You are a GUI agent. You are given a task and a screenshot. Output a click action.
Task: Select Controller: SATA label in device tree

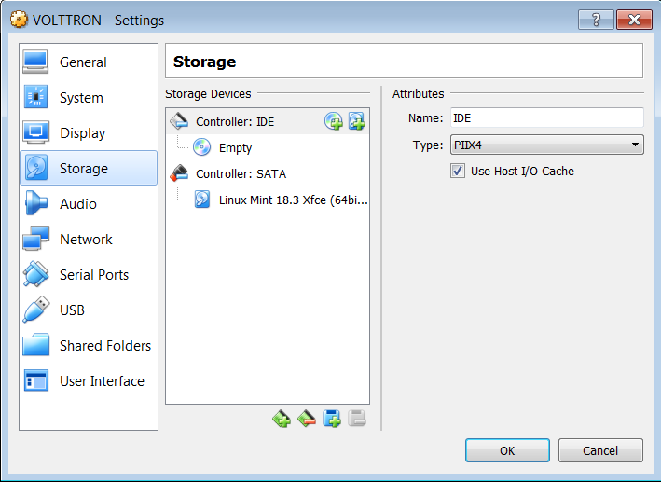[x=241, y=173]
